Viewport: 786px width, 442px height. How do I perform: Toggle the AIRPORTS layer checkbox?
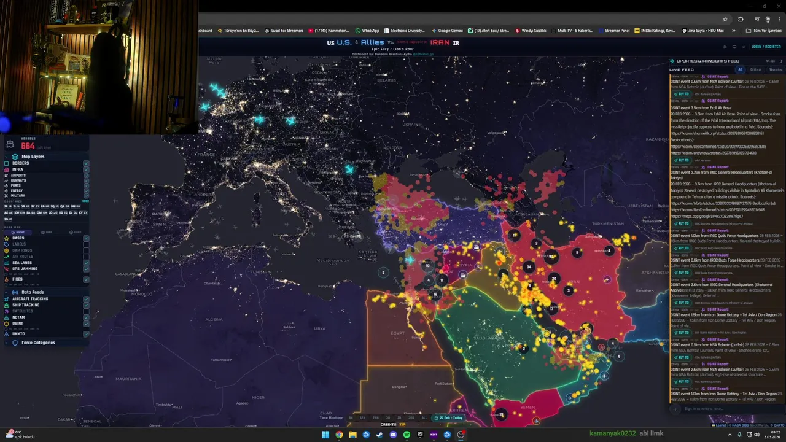click(x=86, y=176)
